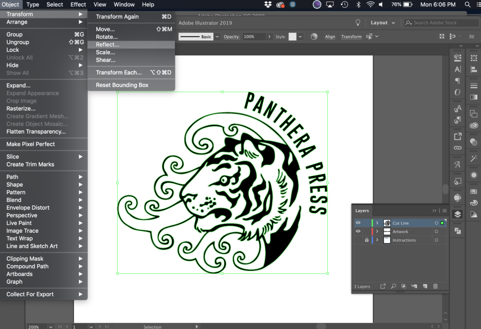The width and height of the screenshot is (481, 329).
Task: Click target circle for Cut Line layer
Action: tap(436, 223)
